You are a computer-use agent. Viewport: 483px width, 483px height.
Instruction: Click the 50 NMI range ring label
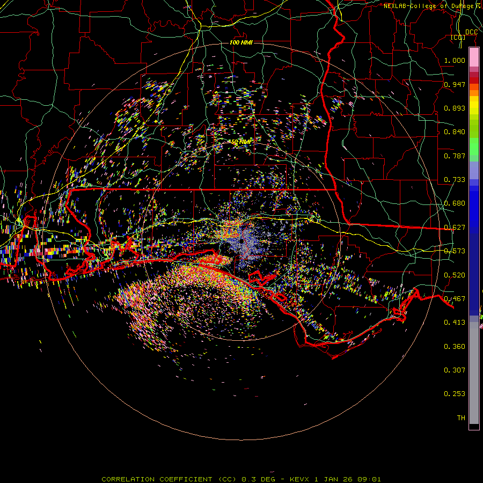[241, 142]
